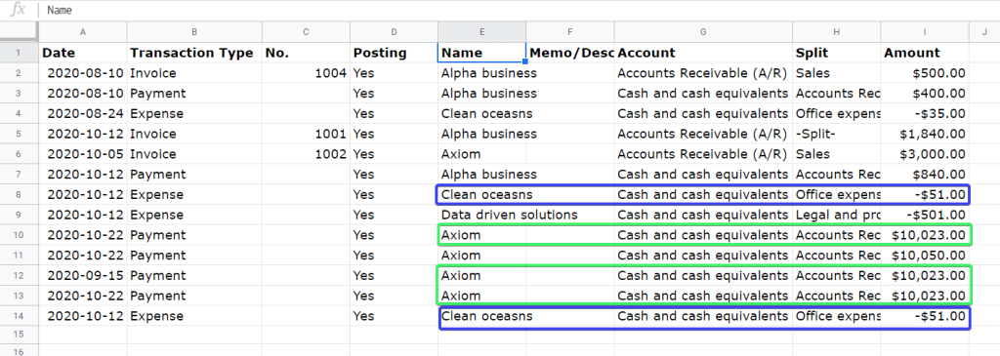Click the Date header cell

(x=83, y=53)
